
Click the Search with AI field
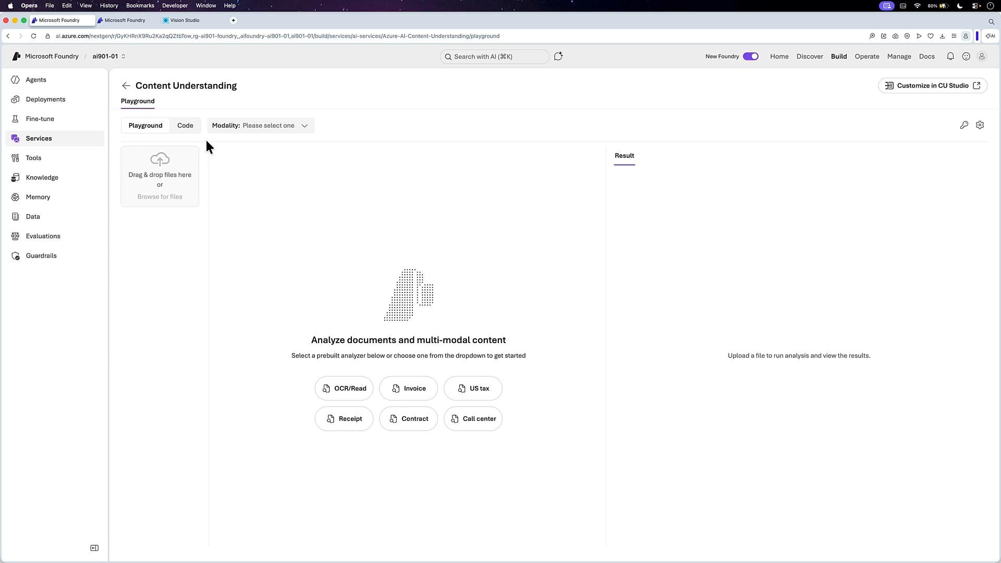[494, 56]
